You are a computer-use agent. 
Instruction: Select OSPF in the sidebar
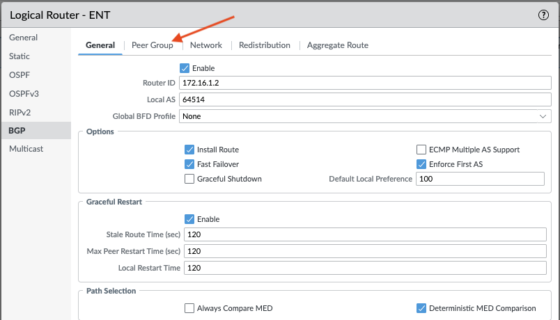[20, 74]
